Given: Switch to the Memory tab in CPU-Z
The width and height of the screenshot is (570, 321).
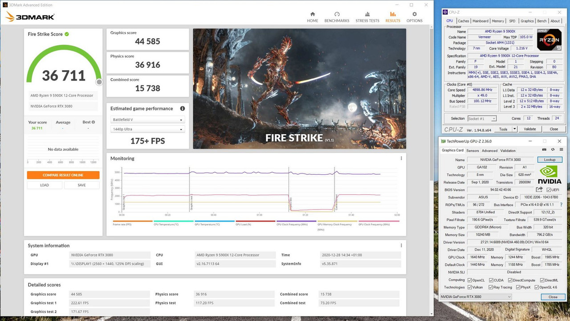Looking at the screenshot, I should click(498, 21).
